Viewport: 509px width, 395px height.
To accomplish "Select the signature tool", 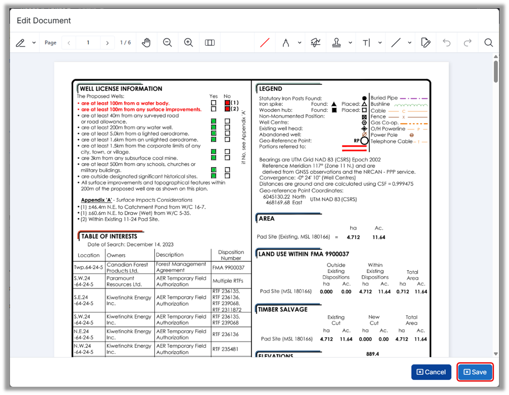I will coord(316,42).
